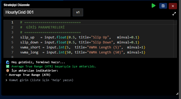
Task: Click the vwma_short variable on line 6
Action: tap(30, 47)
